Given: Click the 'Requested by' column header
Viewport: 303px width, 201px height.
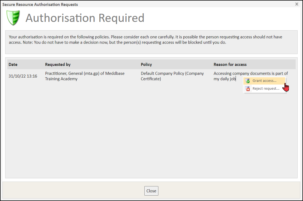Looking at the screenshot, I should pyautogui.click(x=58, y=65).
